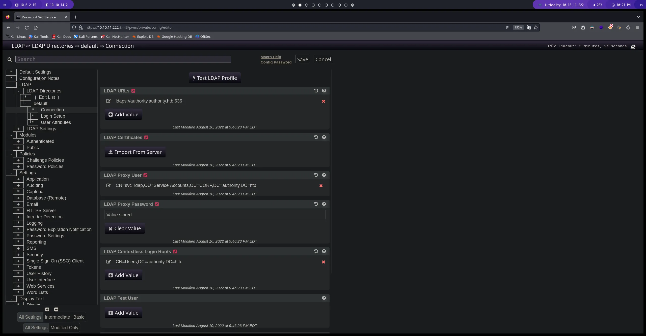Click the settings Search field
This screenshot has height=336, width=646.
pos(123,59)
